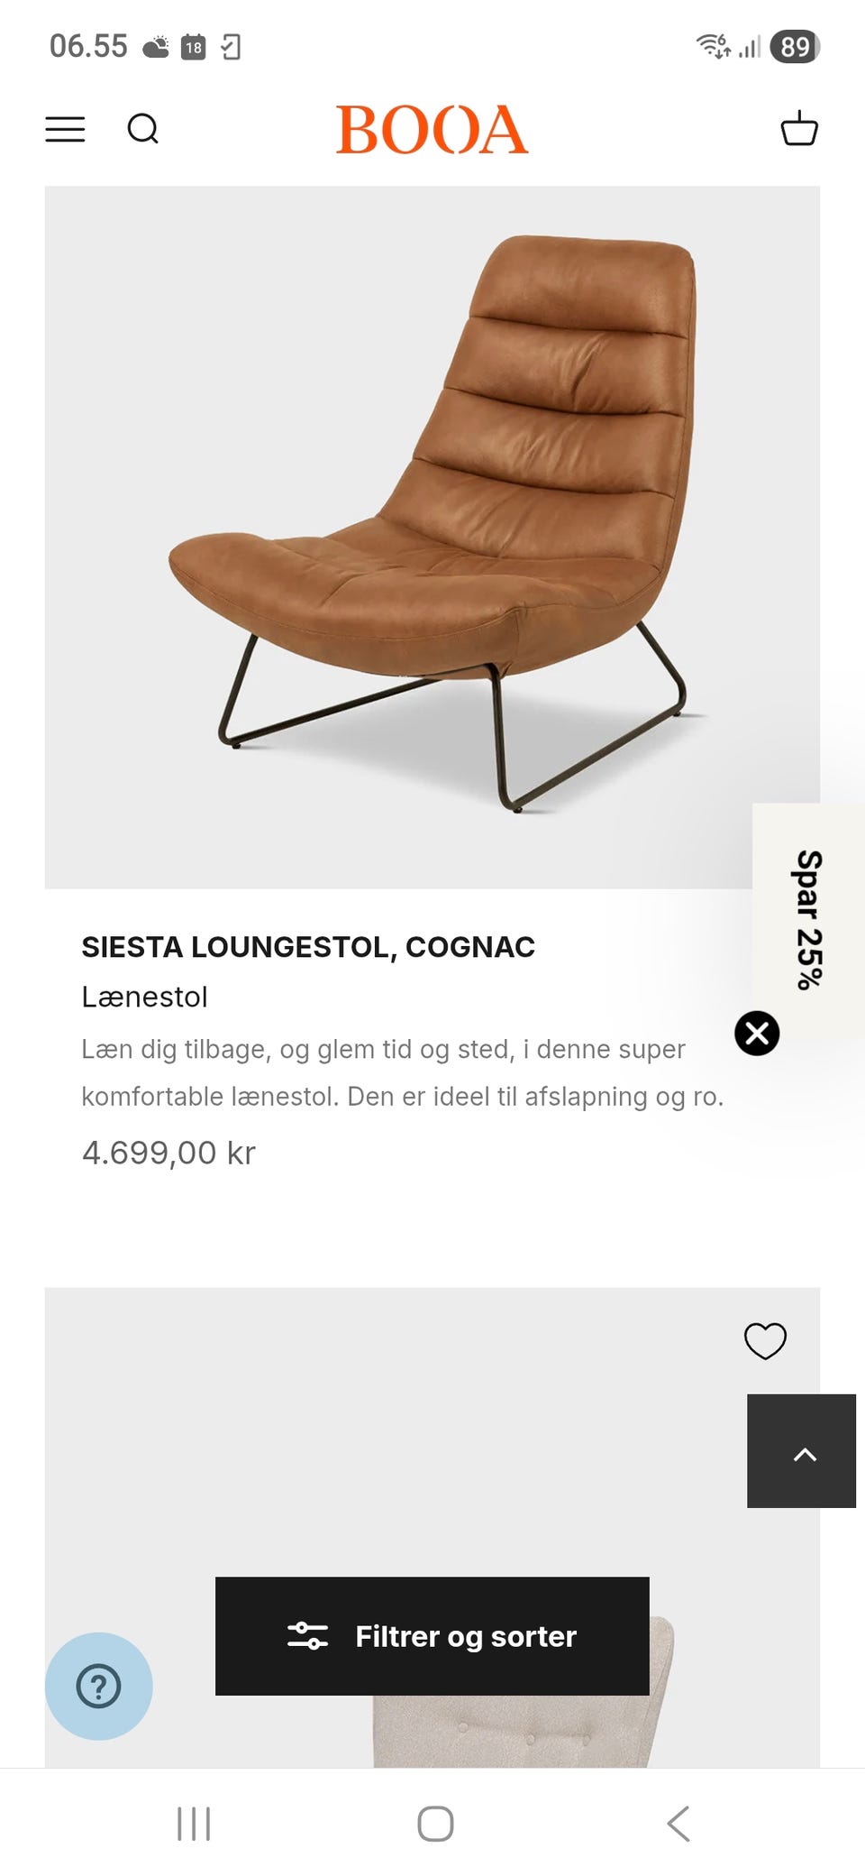
Task: Tap the battery 89 status indicator
Action: pos(795,46)
